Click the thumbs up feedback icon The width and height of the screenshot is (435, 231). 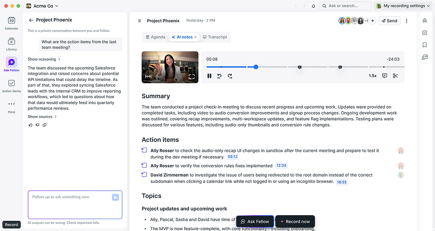(x=31, y=125)
